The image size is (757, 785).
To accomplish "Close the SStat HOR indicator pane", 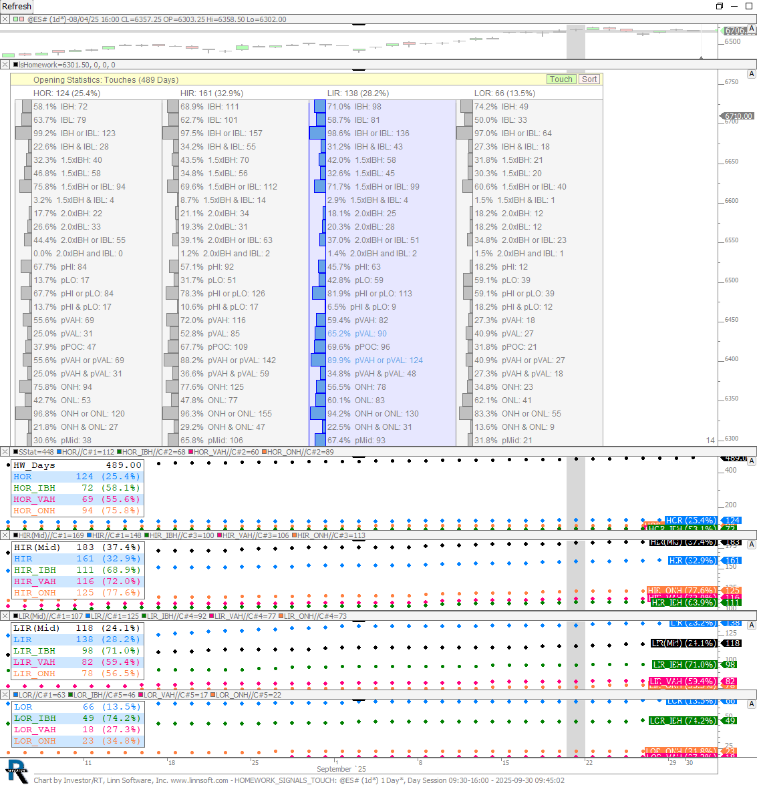I will pyautogui.click(x=5, y=452).
